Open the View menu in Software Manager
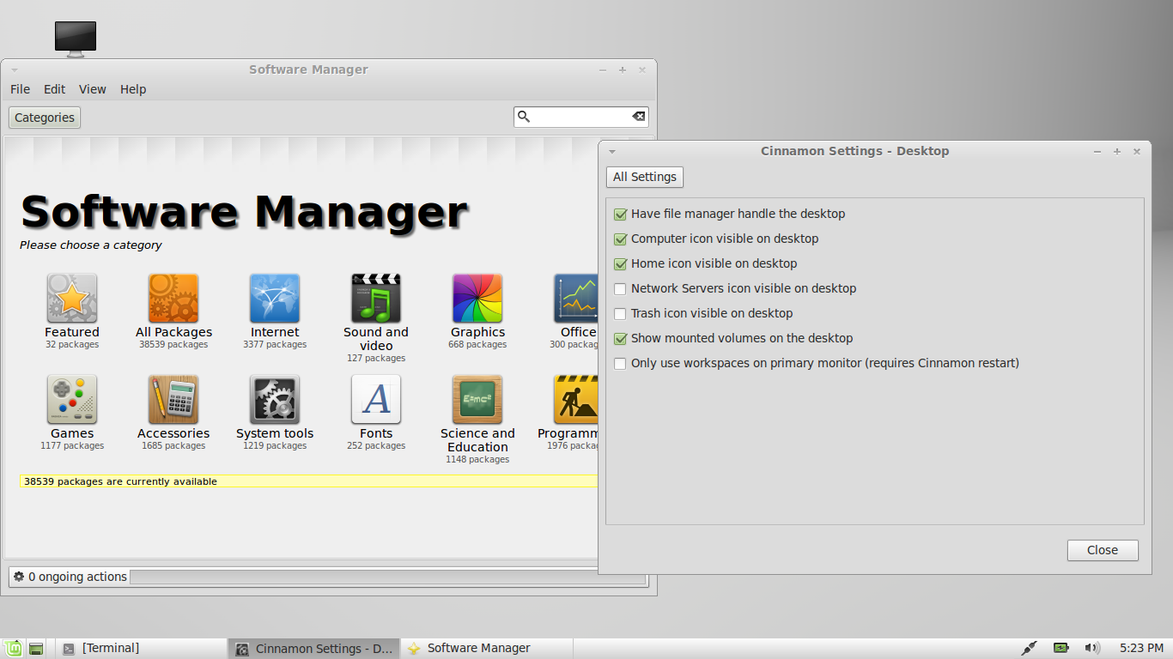Image resolution: width=1173 pixels, height=659 pixels. [x=93, y=89]
